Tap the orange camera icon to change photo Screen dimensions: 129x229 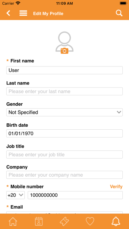coord(64,51)
